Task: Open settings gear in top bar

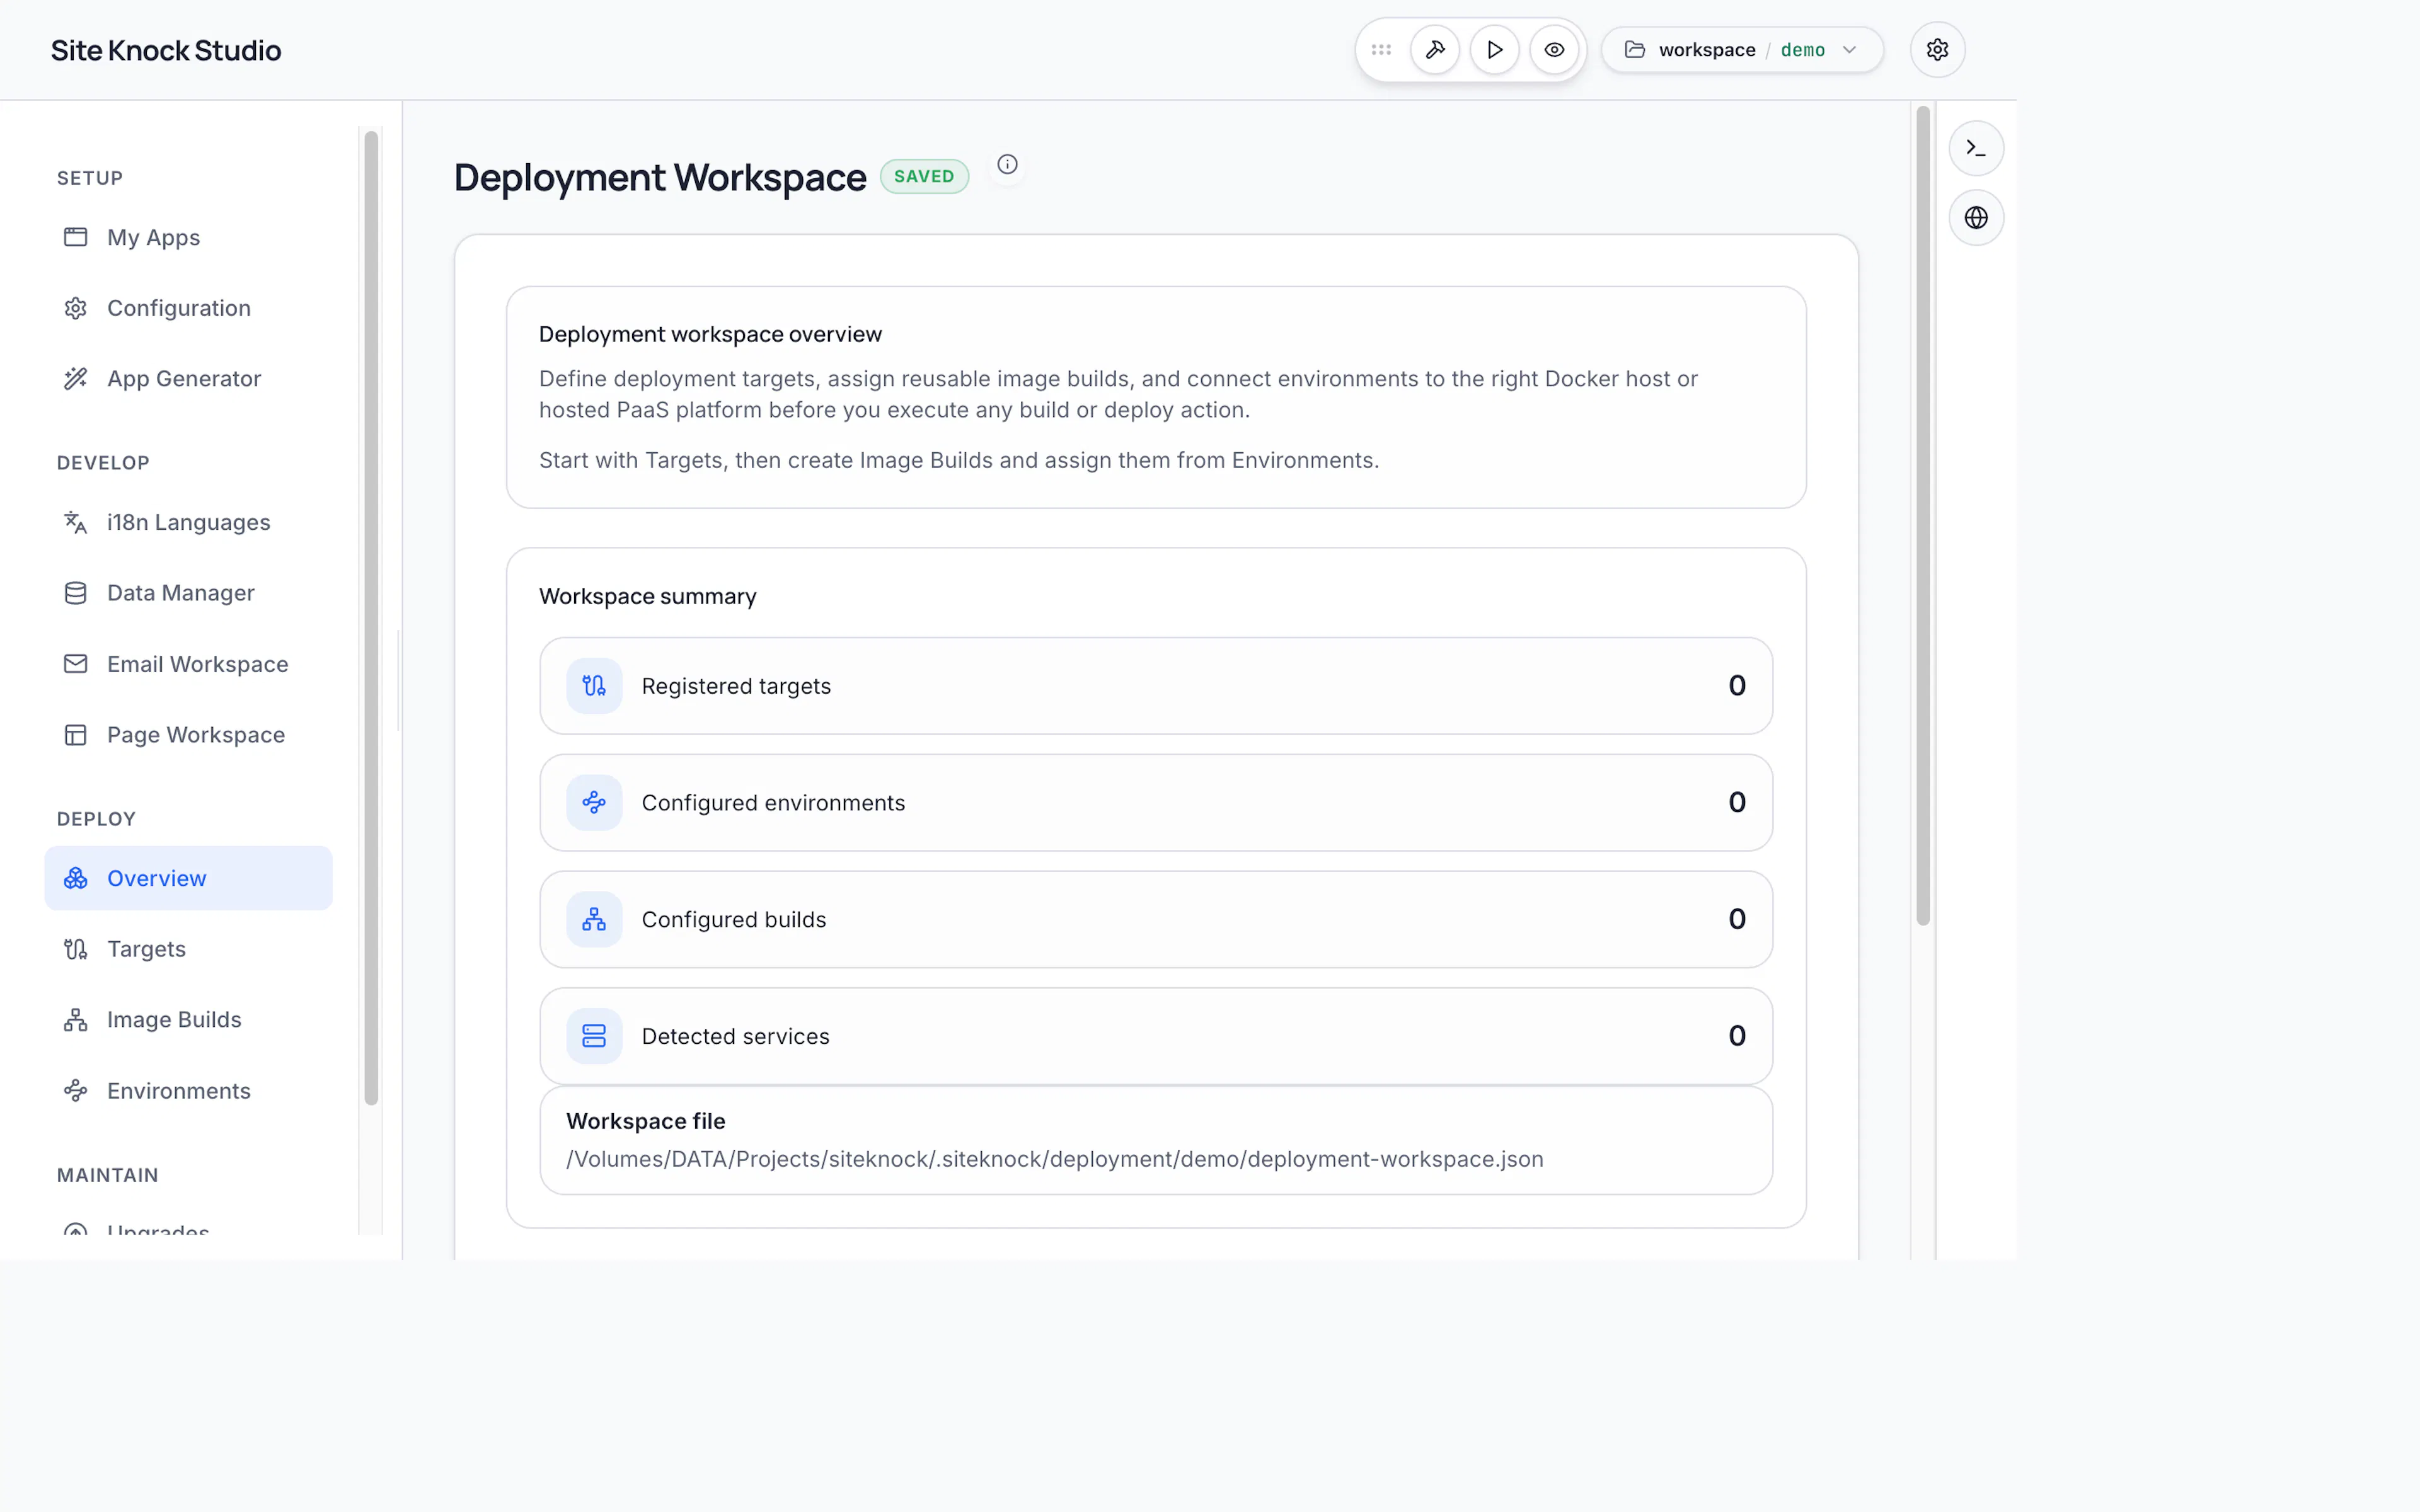Action: [x=1937, y=50]
